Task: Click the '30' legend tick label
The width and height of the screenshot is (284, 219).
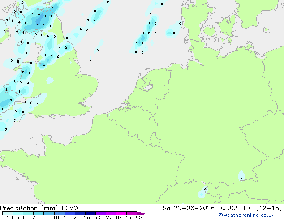Action: click(97, 217)
